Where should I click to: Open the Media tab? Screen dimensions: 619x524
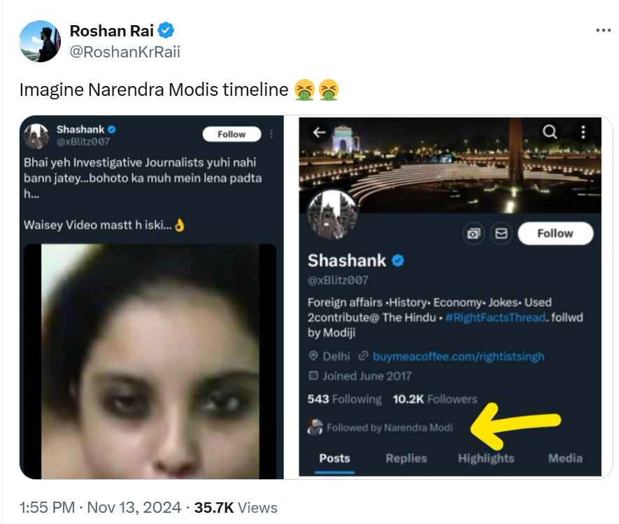coord(565,458)
